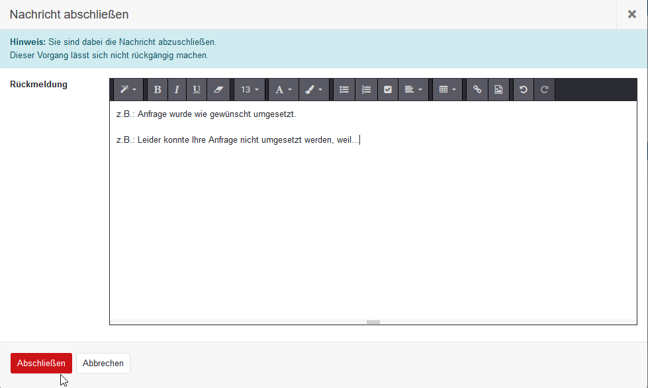Open the brush text color dropdown
This screenshot has height=388, width=648.
(314, 90)
